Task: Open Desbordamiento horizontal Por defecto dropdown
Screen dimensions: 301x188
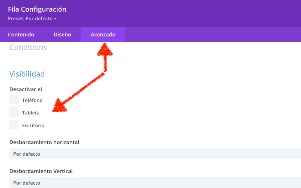Action: [155, 154]
